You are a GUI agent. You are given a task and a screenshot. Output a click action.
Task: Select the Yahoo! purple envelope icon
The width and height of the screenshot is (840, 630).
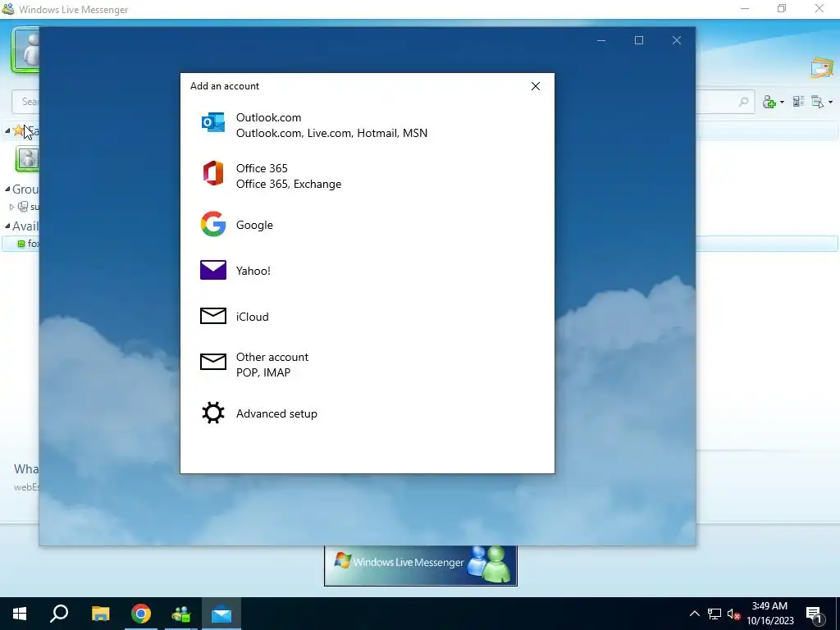213,270
